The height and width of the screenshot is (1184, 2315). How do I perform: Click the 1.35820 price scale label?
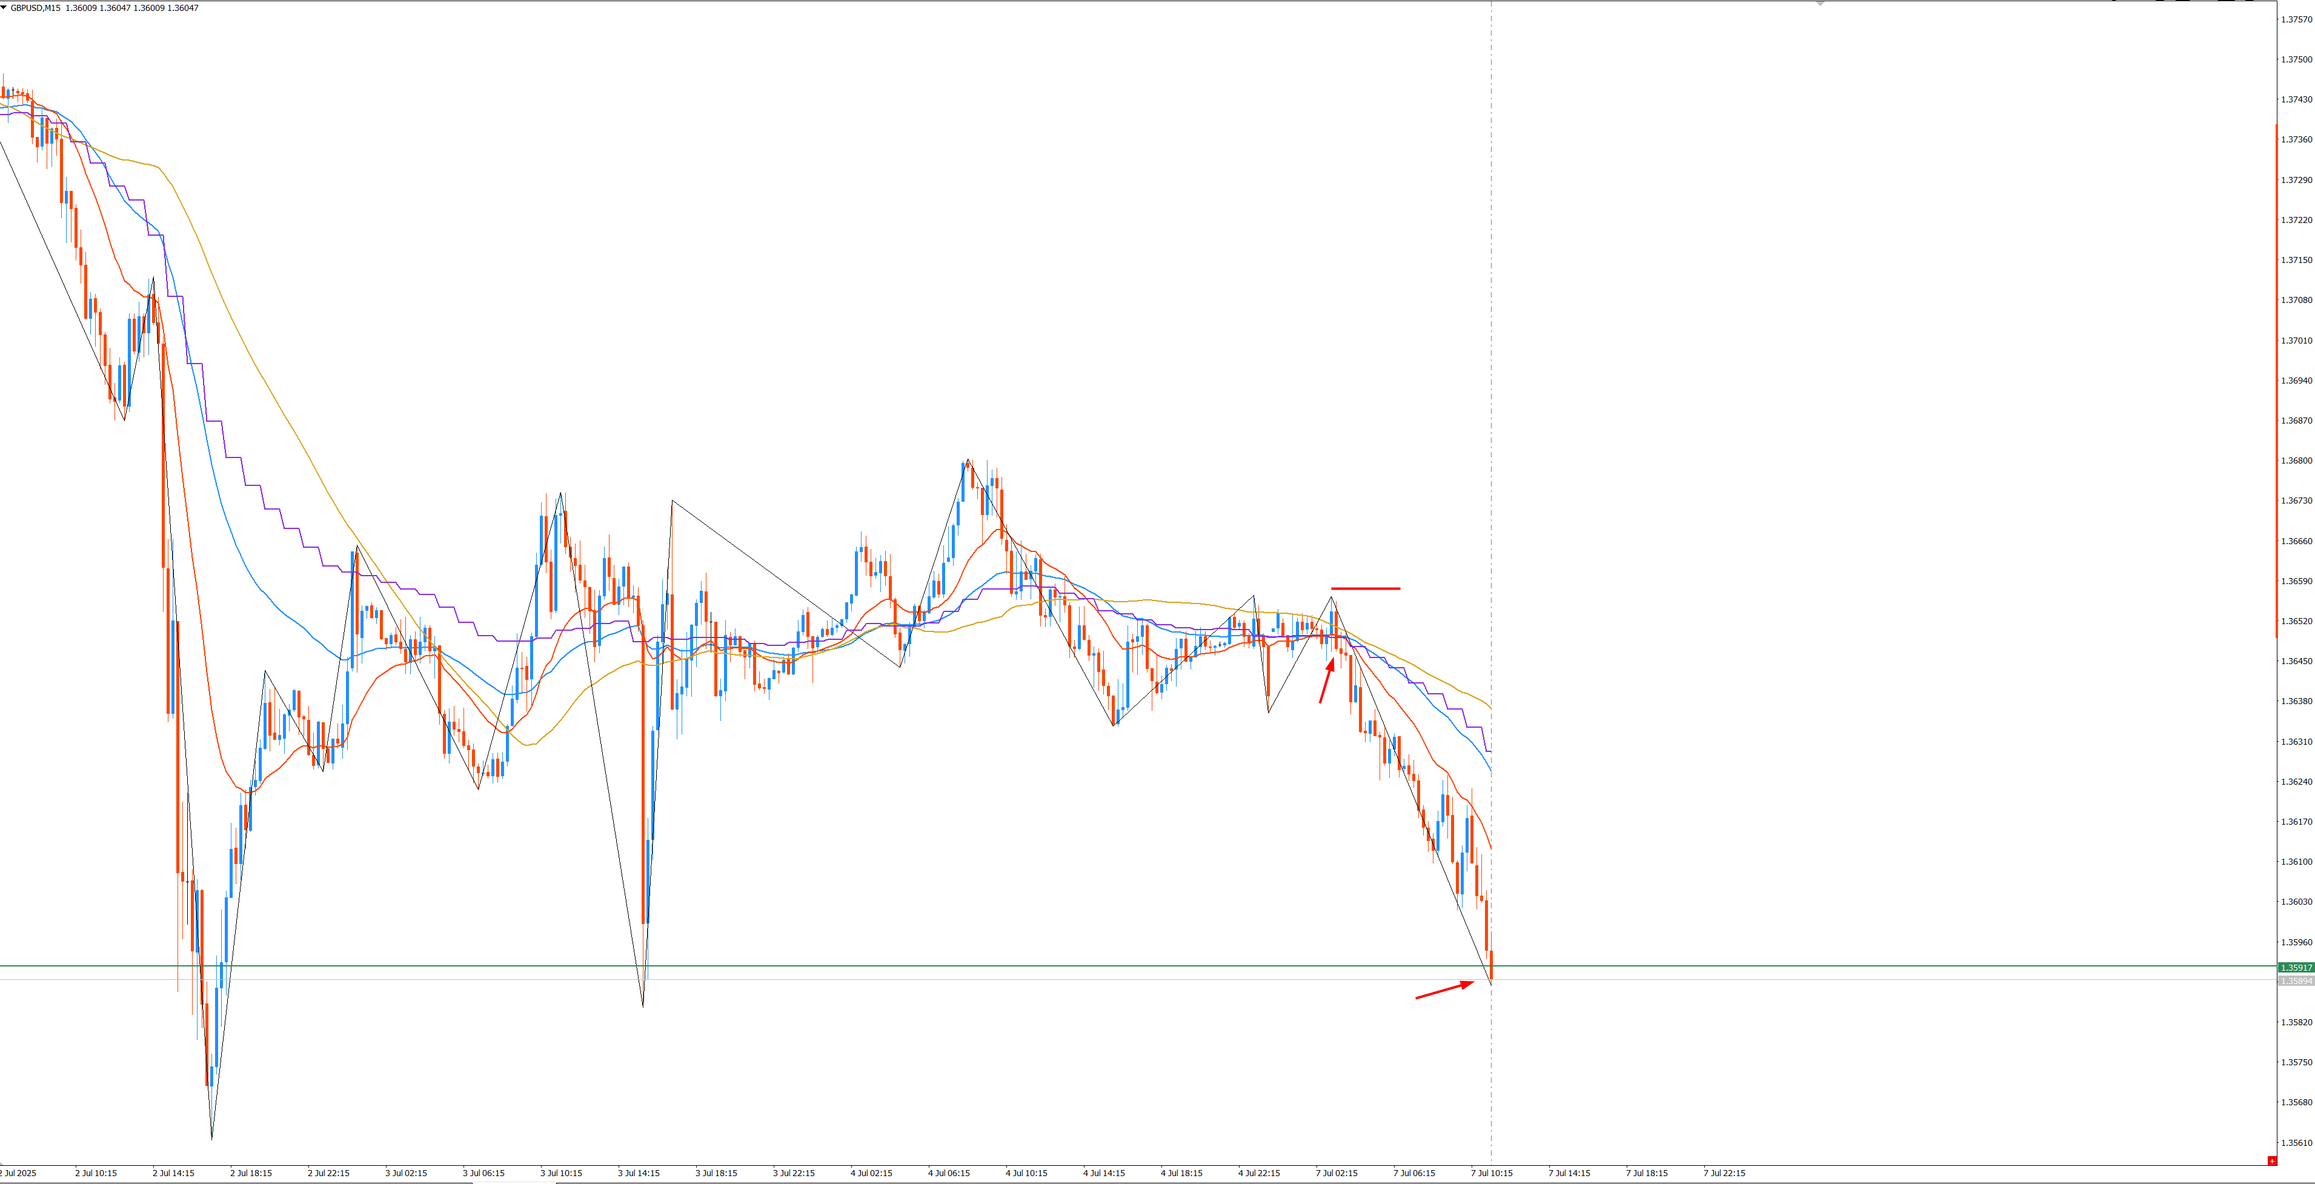click(x=2296, y=1021)
